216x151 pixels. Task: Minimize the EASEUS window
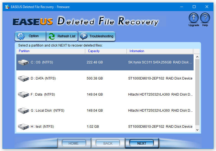point(182,7)
